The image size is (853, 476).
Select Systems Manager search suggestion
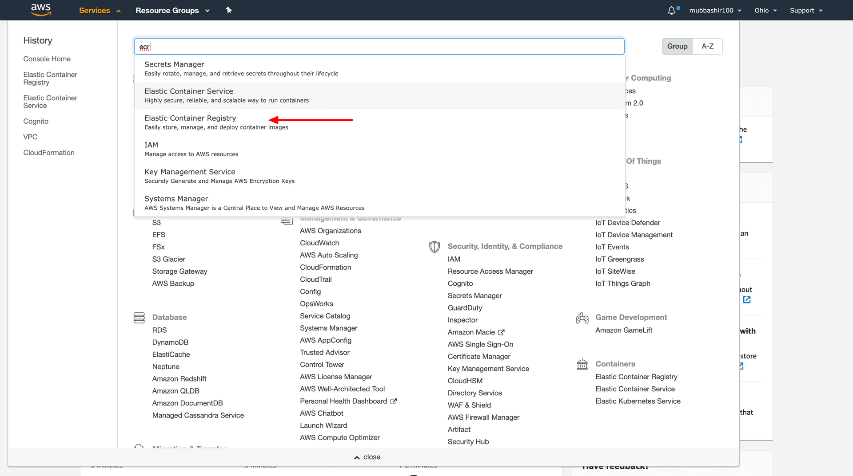pos(379,203)
